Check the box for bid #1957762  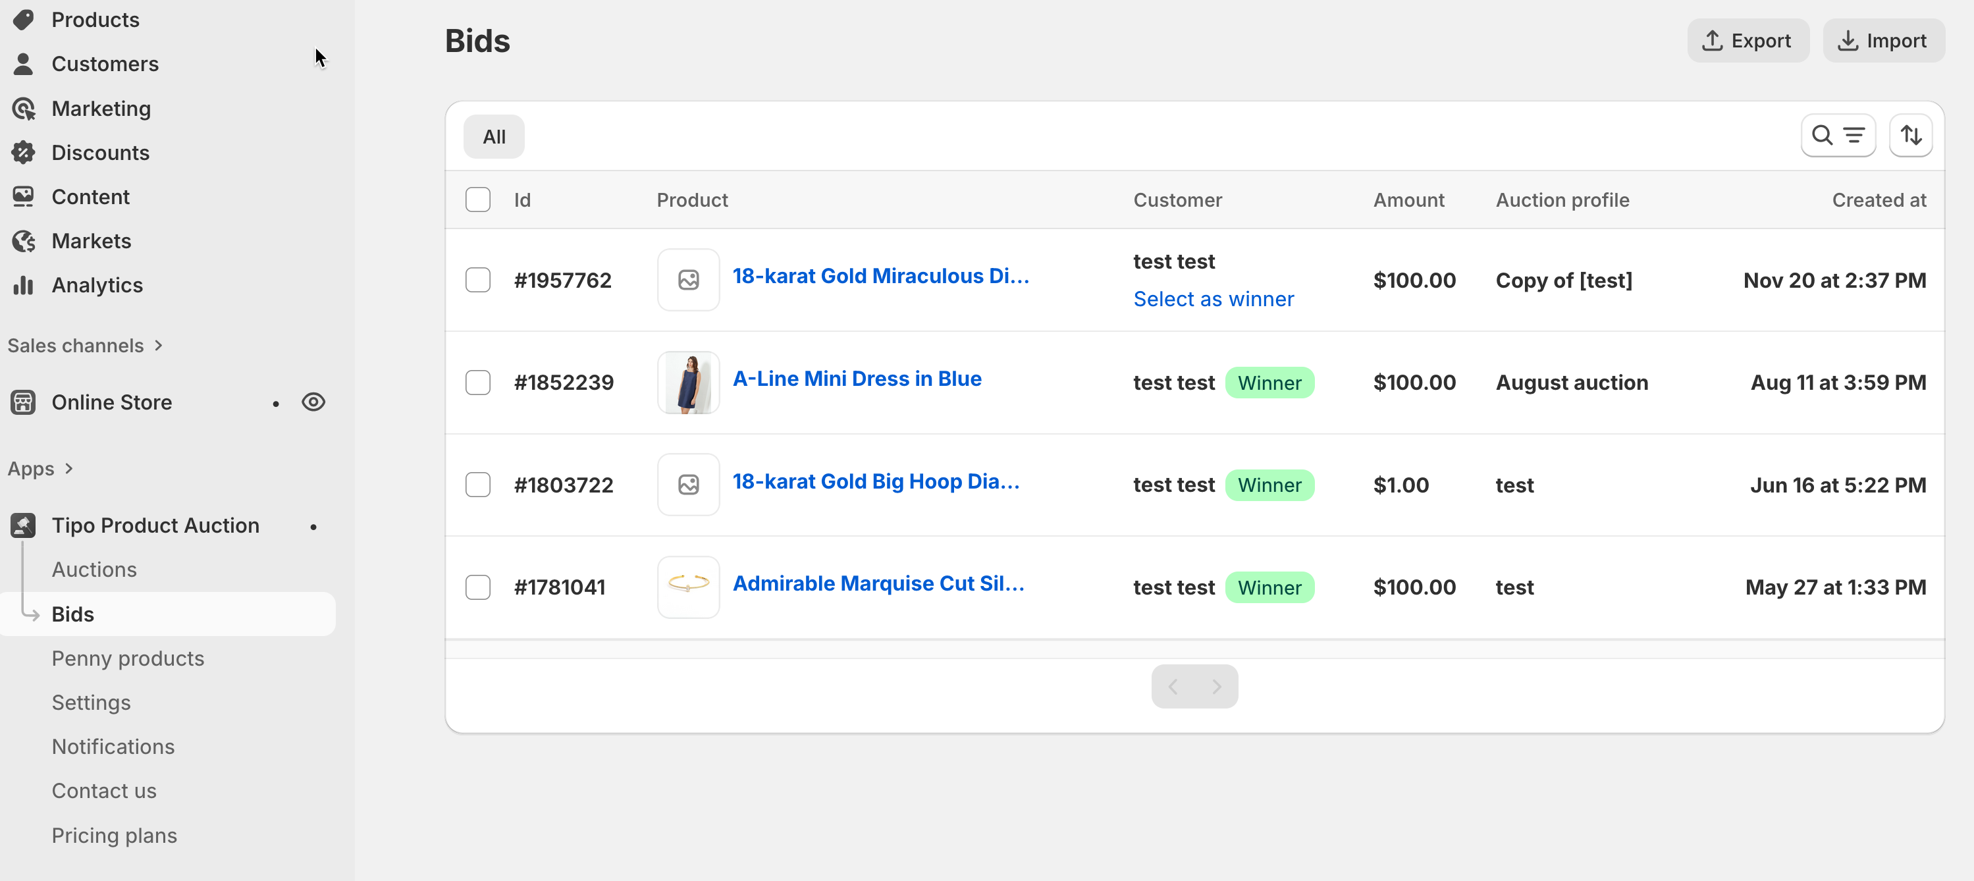tap(477, 280)
